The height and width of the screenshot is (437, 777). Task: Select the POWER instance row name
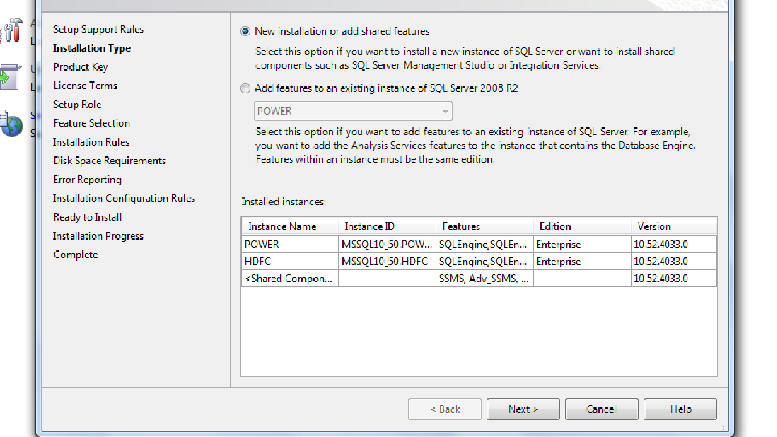(x=290, y=244)
